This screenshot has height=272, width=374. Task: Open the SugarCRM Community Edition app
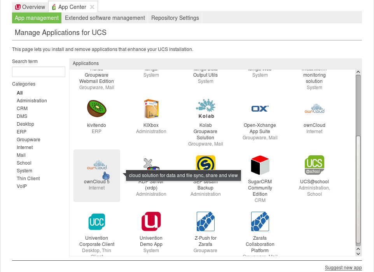point(260,165)
